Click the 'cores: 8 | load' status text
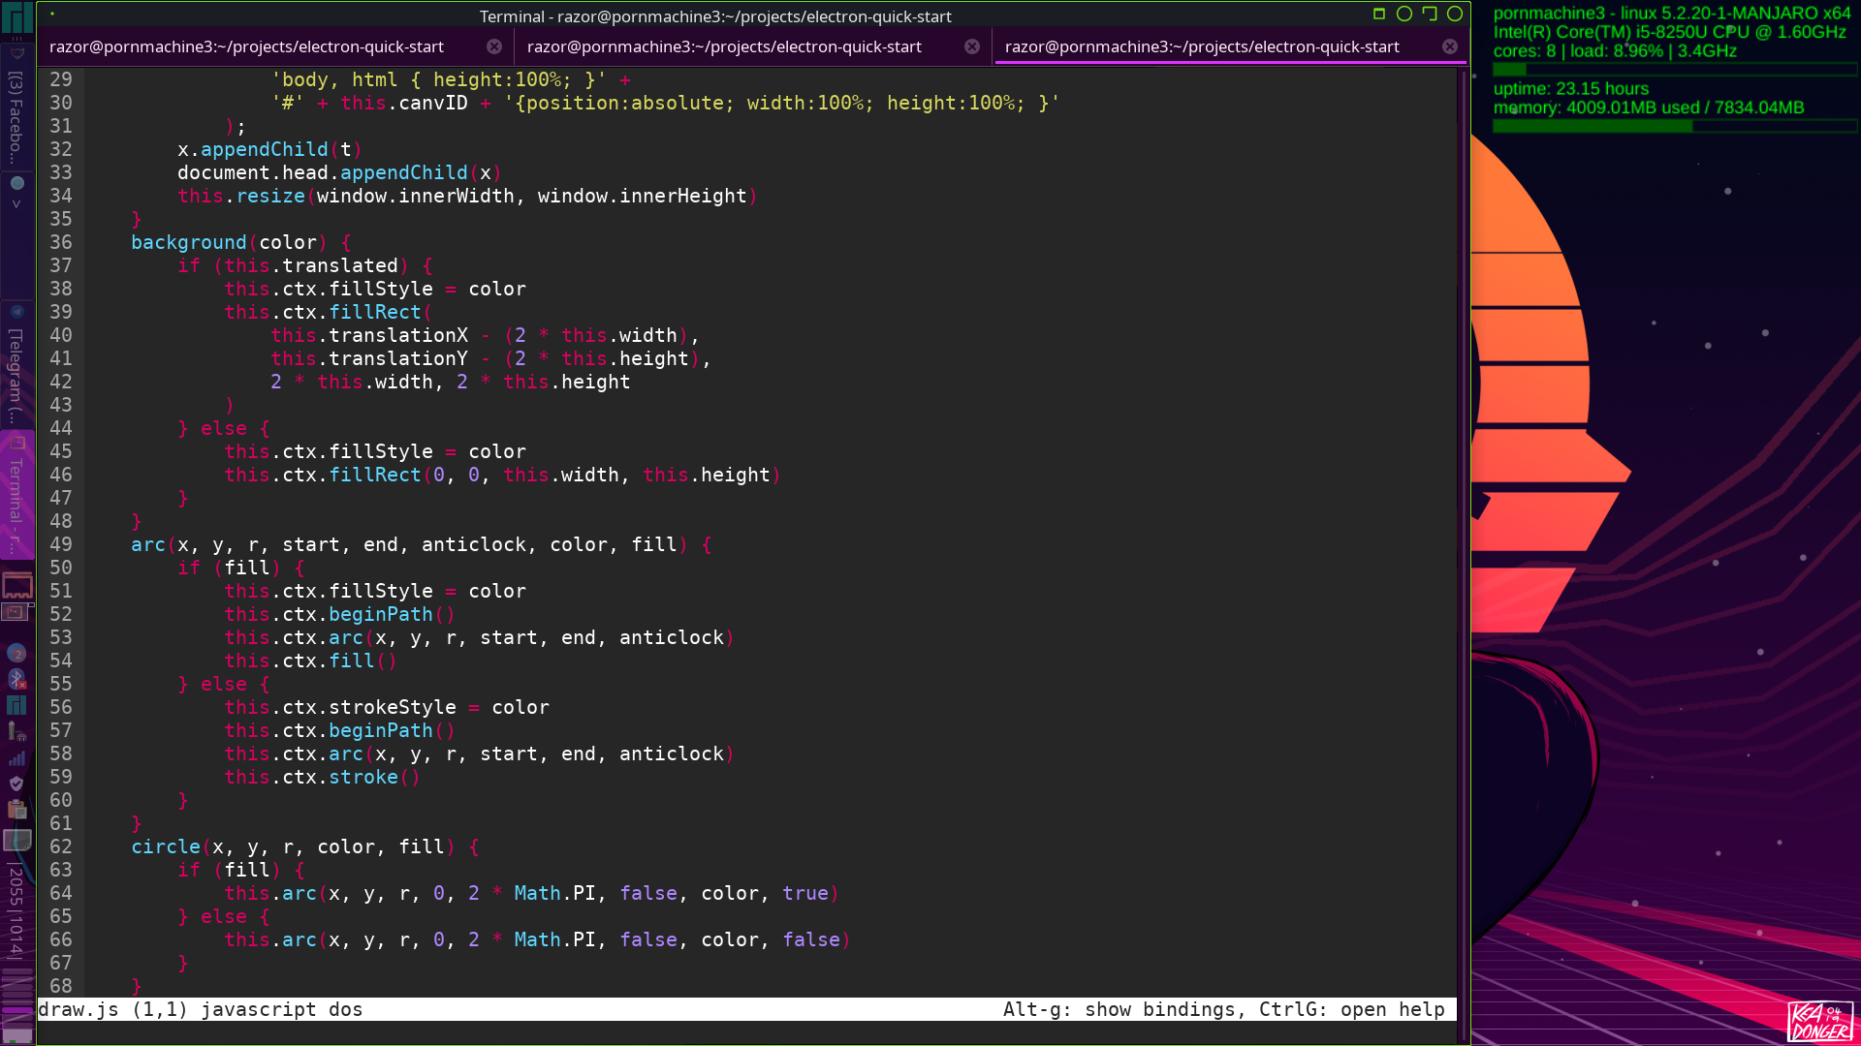Screen dimensions: 1861x1046 pos(1615,51)
